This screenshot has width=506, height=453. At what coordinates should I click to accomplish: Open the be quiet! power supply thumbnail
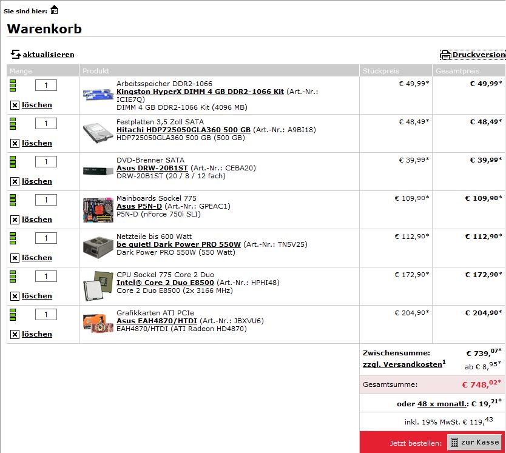98,248
